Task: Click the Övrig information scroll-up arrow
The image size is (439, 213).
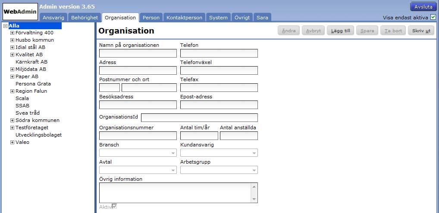Action: 254,186
